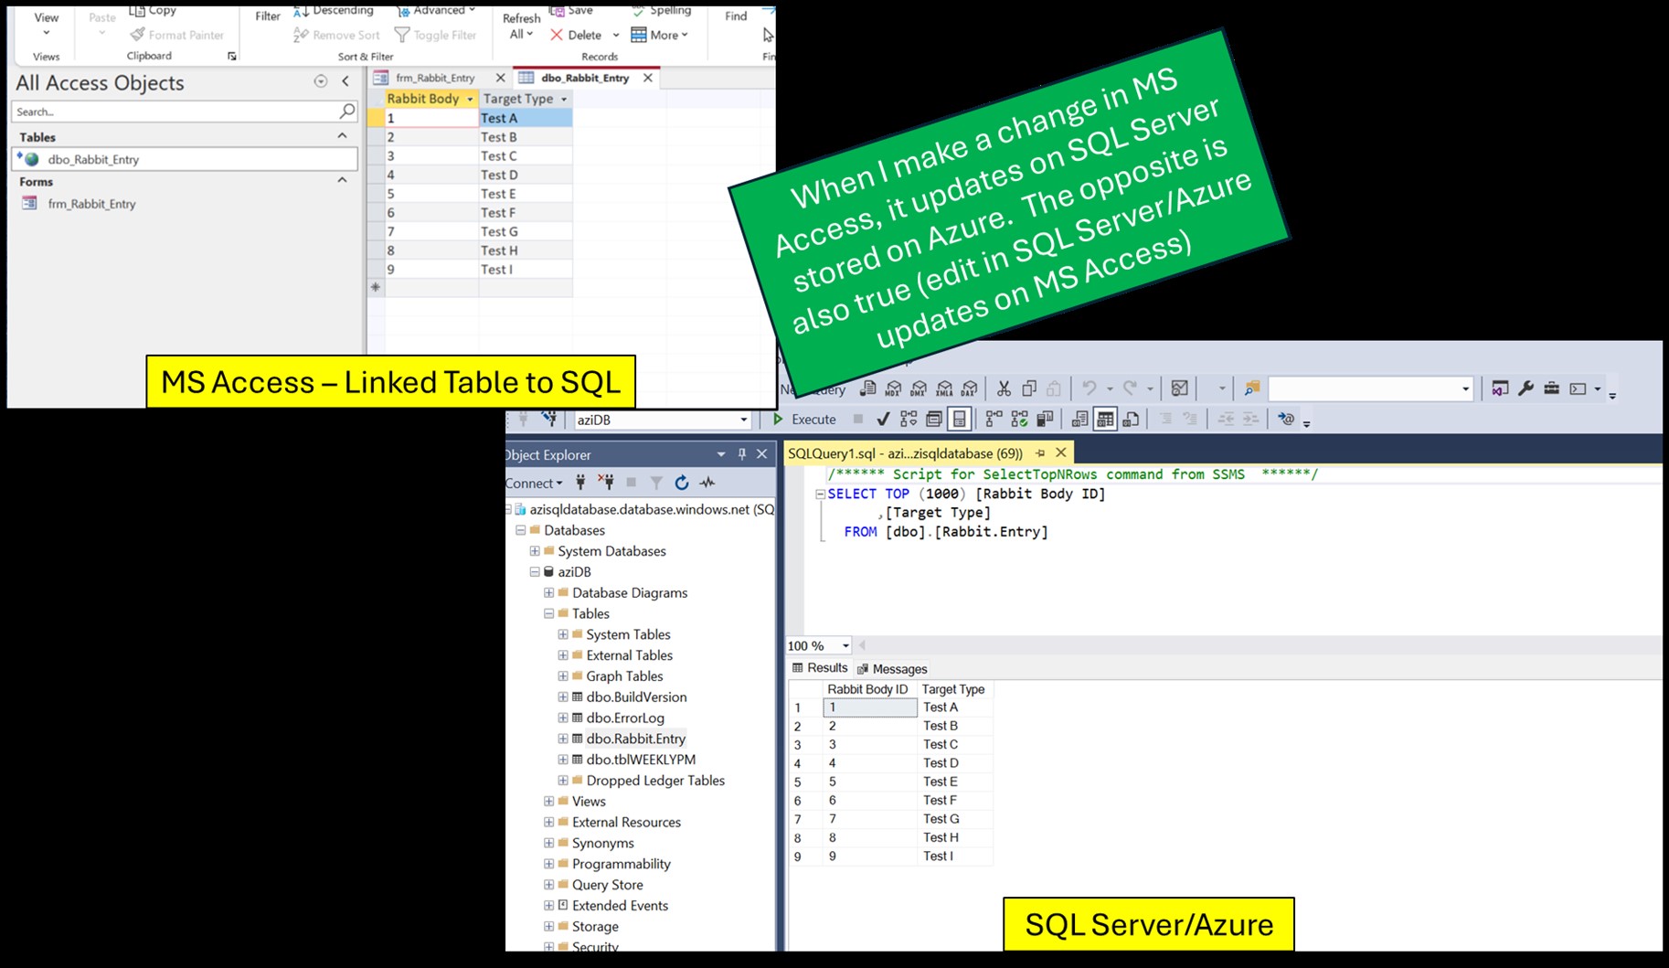
Task: Click the Copy icon in SSMS toolbar
Action: [x=1029, y=388]
